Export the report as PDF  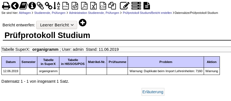(84, 6)
